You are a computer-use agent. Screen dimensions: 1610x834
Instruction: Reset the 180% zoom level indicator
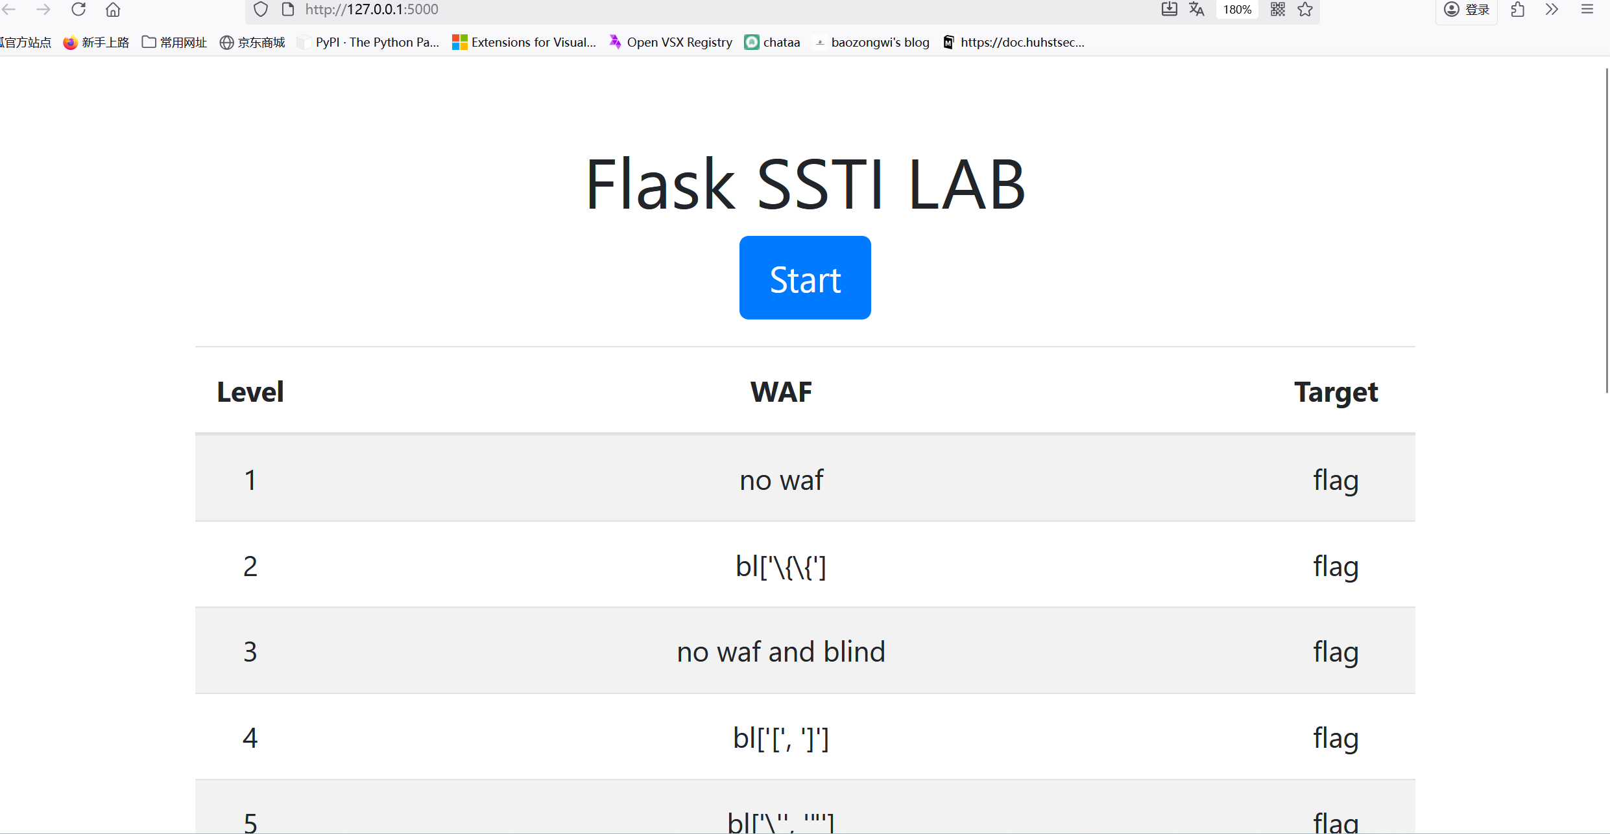point(1237,9)
